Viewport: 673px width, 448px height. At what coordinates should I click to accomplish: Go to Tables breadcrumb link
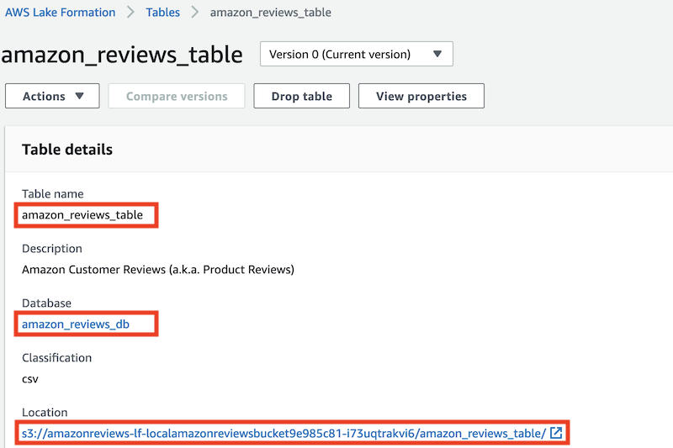162,13
